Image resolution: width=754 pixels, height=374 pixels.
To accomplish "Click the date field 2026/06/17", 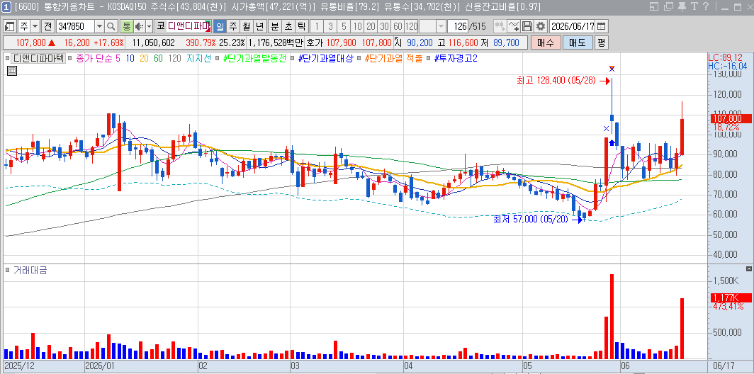I will click(573, 26).
